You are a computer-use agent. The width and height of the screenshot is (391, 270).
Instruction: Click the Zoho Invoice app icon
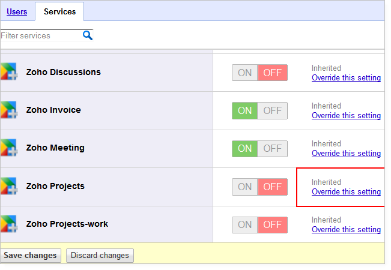(9, 110)
